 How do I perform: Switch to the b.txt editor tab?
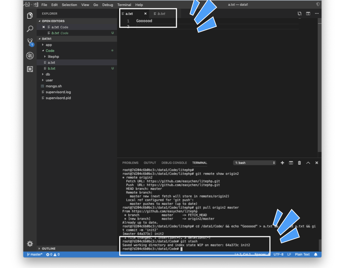tap(161, 14)
